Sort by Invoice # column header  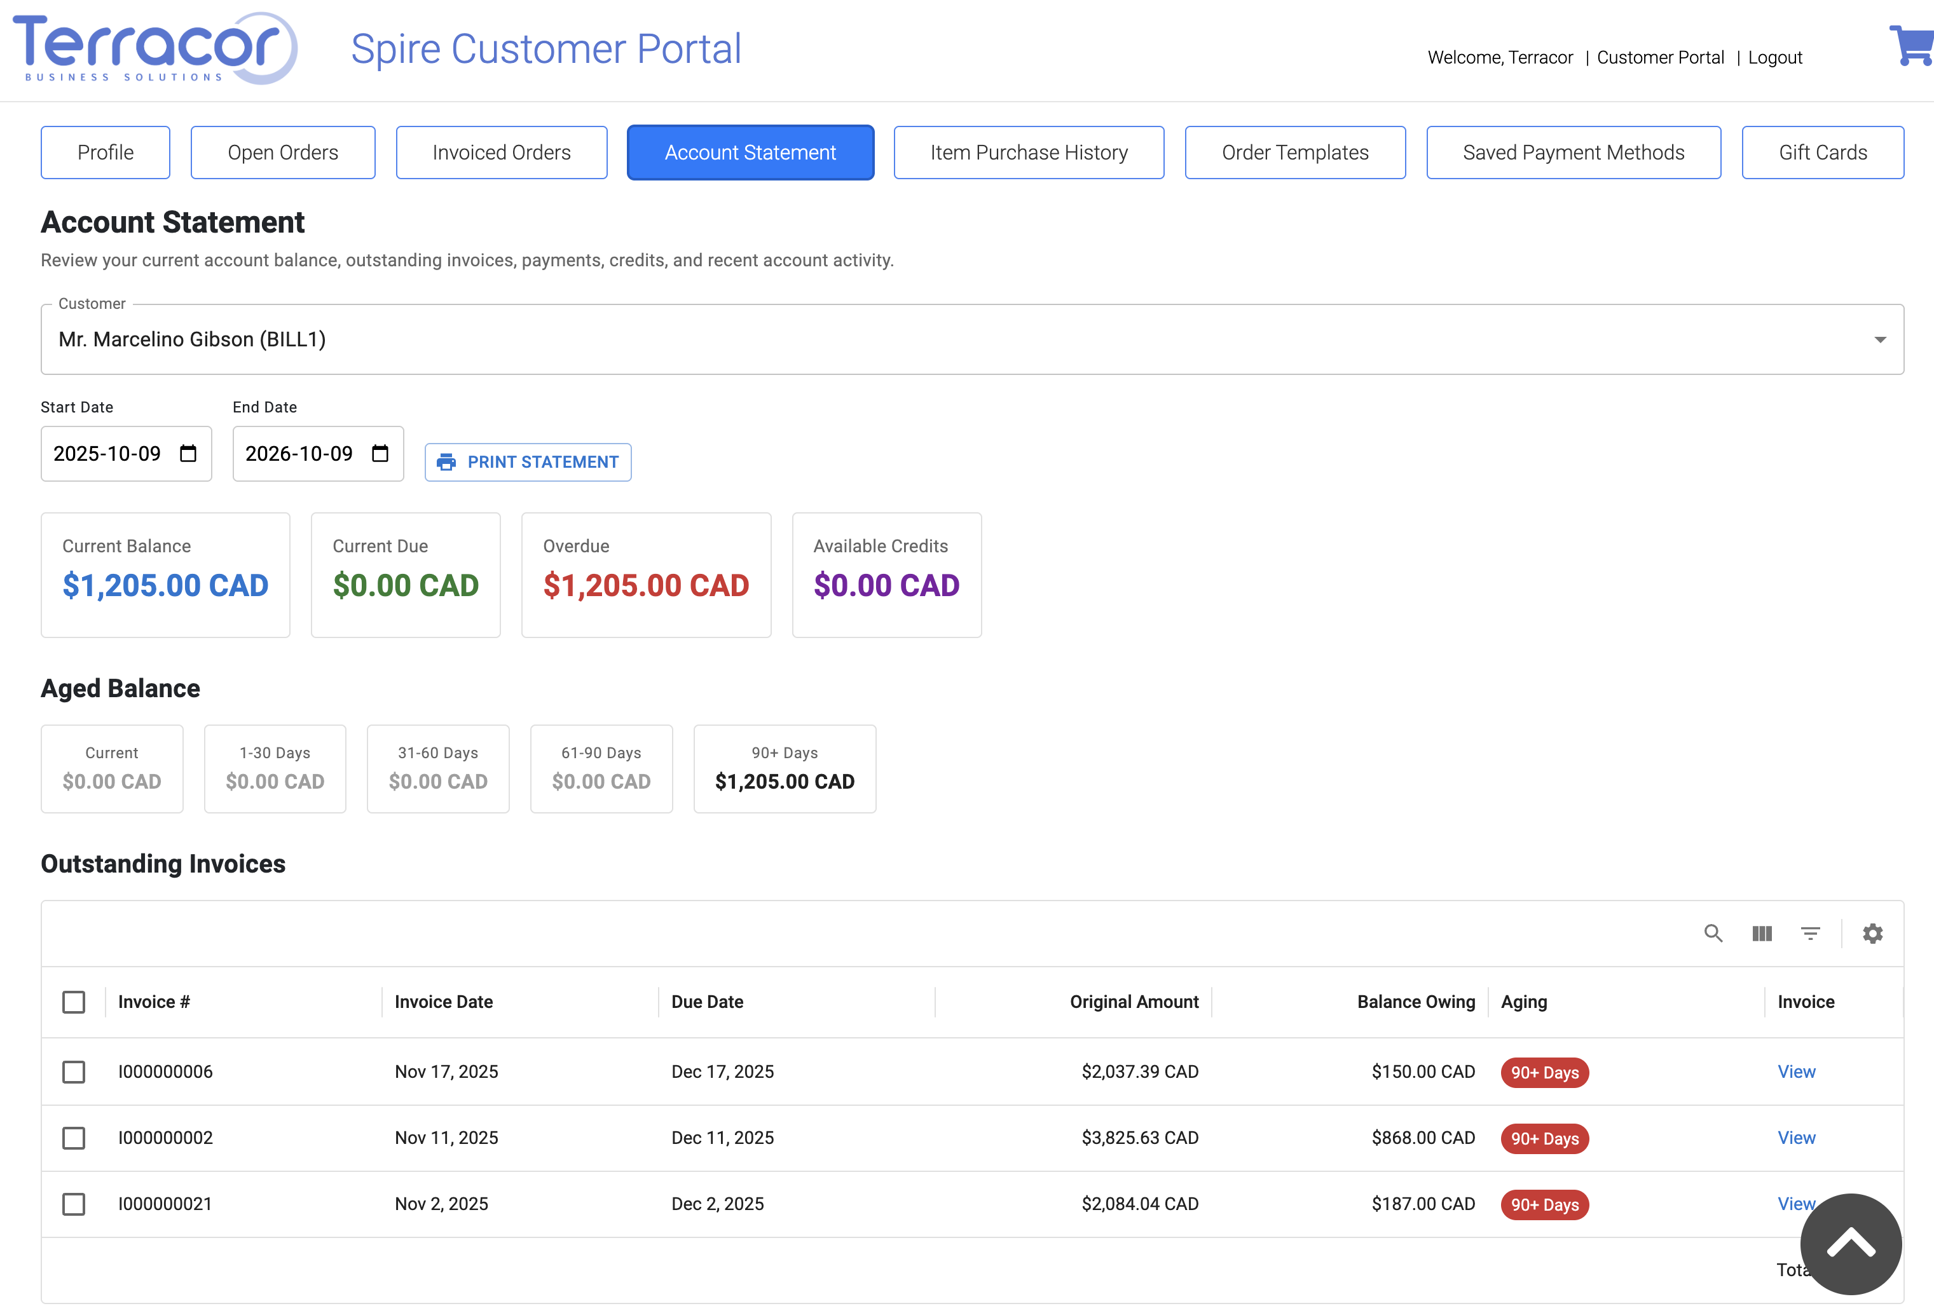(154, 1002)
